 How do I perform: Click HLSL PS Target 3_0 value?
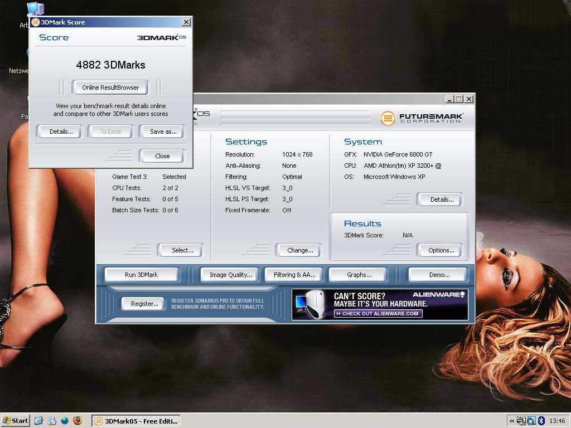[x=287, y=199]
